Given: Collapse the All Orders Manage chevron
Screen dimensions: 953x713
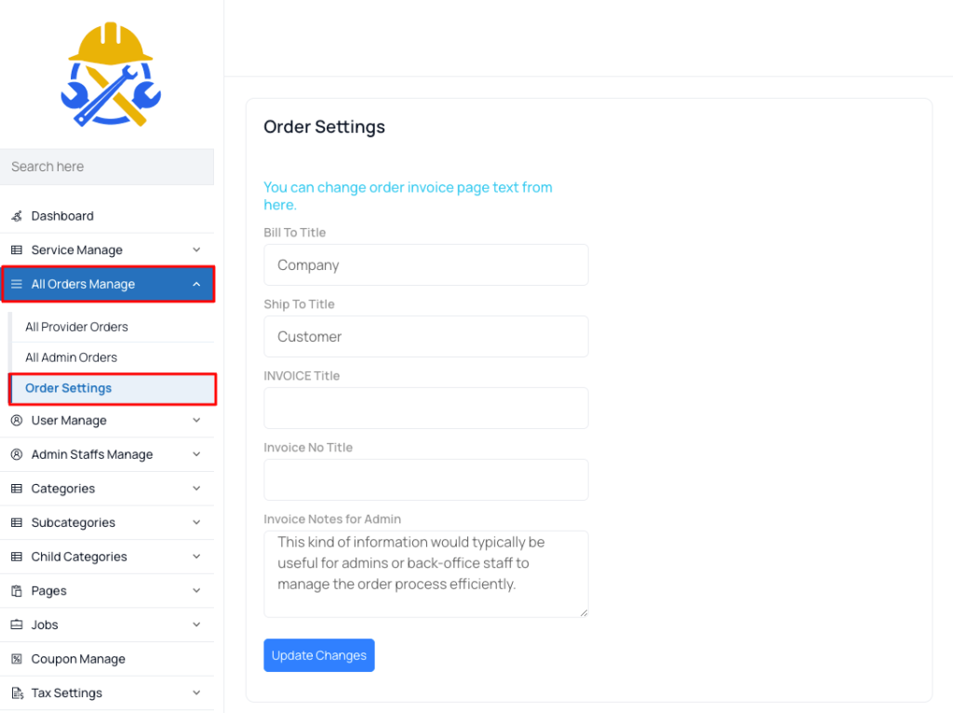Looking at the screenshot, I should click(x=196, y=284).
